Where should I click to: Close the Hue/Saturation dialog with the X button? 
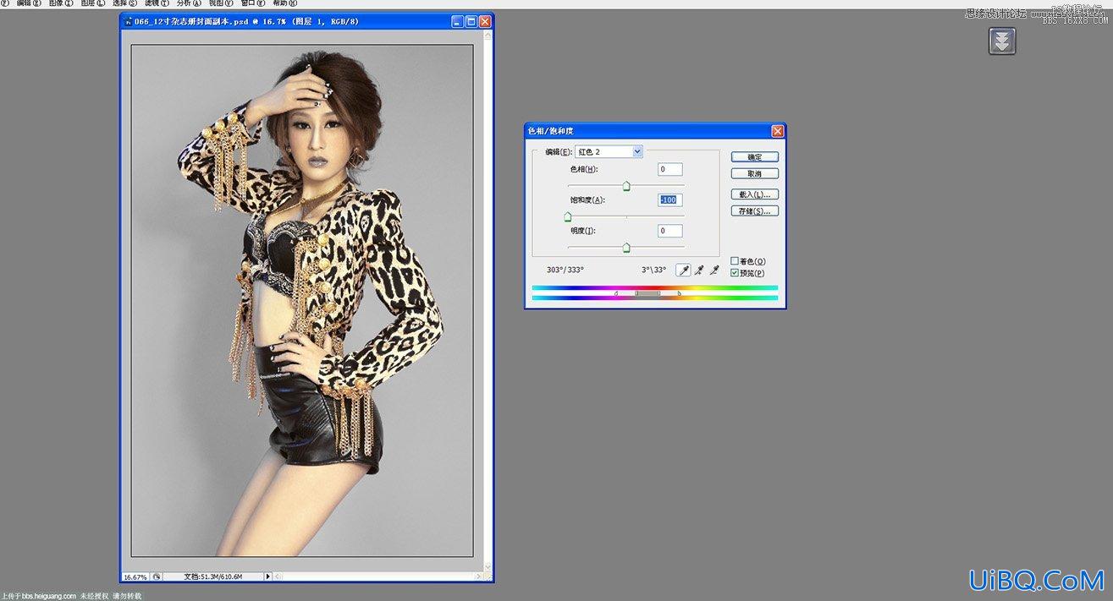click(777, 131)
